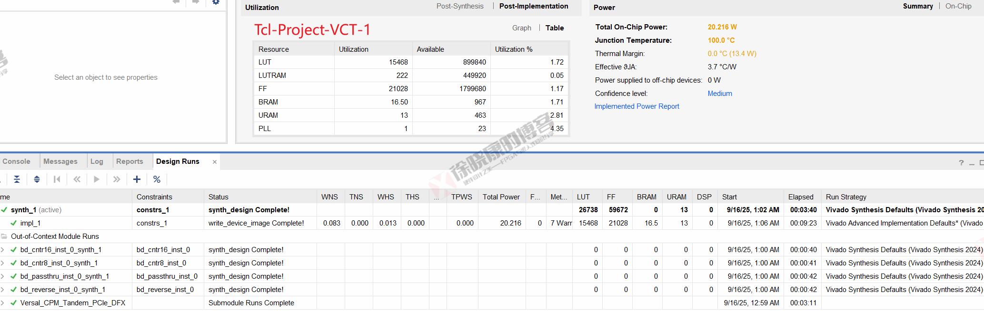984x311 pixels.
Task: Toggle percentage display with the % icon
Action: (x=157, y=179)
